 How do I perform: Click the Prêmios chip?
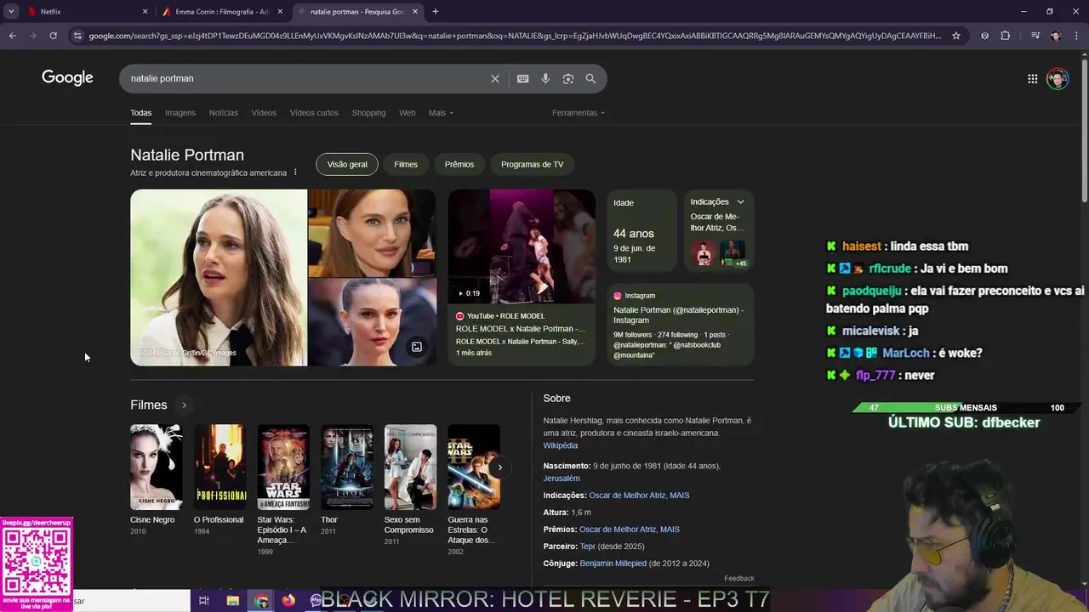(459, 164)
